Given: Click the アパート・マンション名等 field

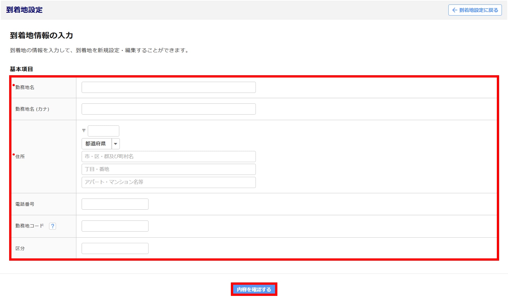Looking at the screenshot, I should (168, 182).
